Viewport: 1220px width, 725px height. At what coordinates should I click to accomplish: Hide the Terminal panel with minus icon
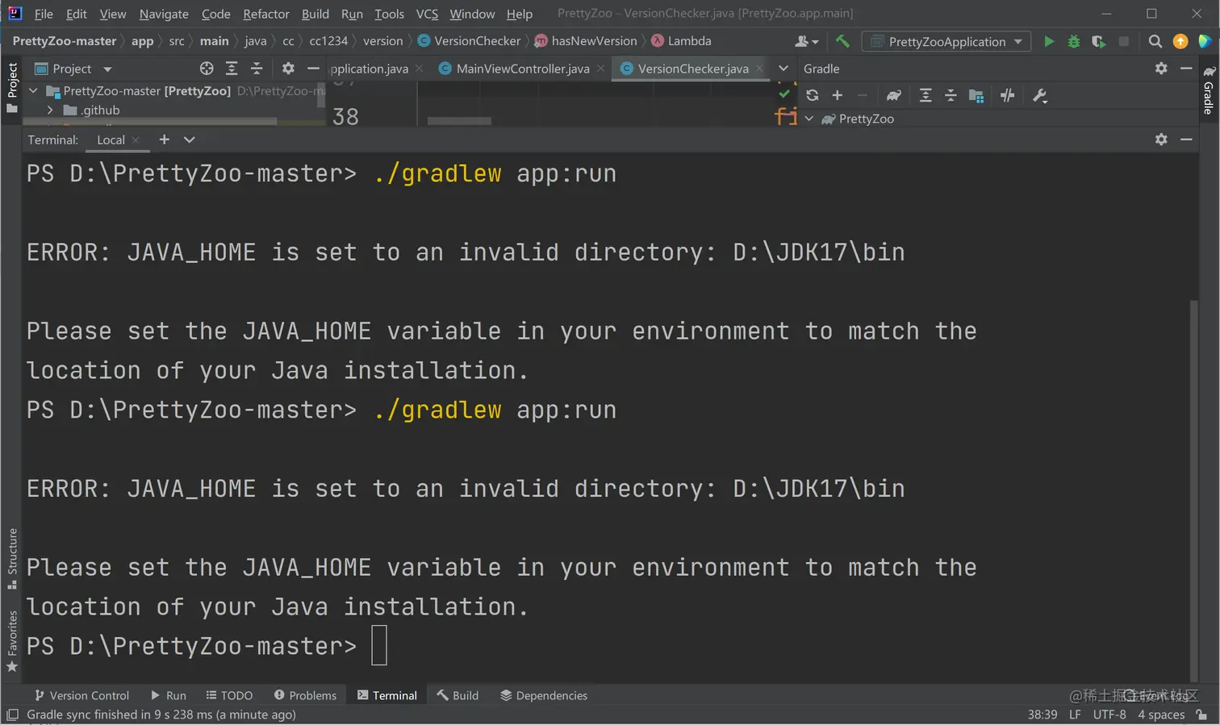[1186, 140]
